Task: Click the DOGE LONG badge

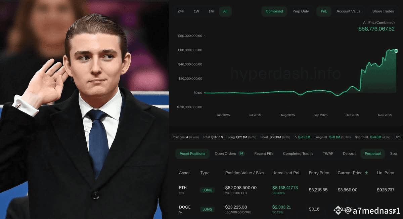Action: (207, 209)
